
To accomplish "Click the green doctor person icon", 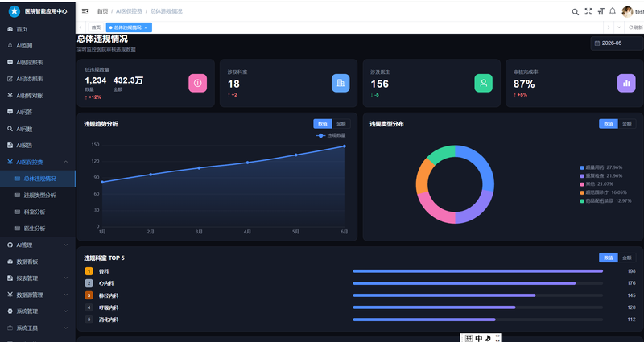I will click(484, 83).
